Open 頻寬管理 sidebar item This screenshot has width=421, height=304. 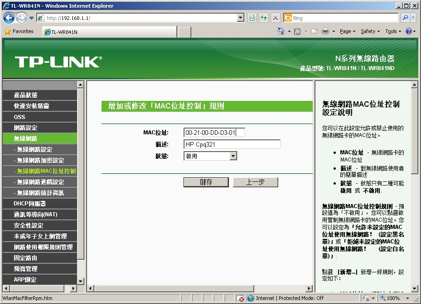(40, 269)
